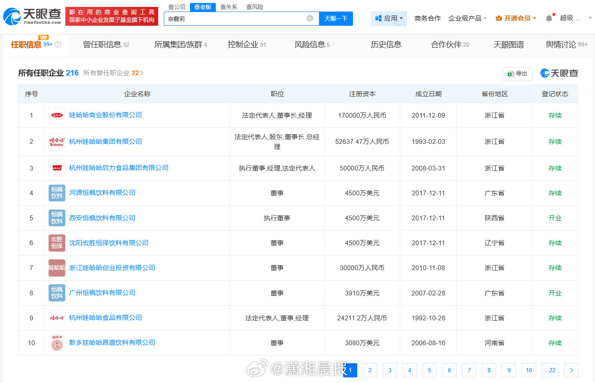Screen dimensions: 595x383
Task: Expand the 超级 user account menu
Action: point(576,18)
